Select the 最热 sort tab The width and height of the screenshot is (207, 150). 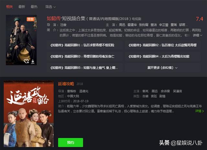point(34,6)
